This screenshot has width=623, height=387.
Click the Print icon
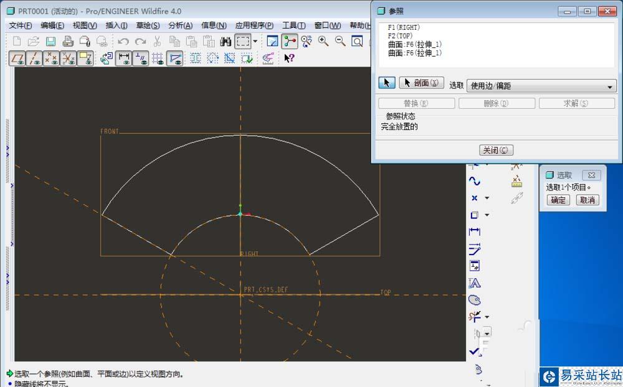(x=67, y=41)
